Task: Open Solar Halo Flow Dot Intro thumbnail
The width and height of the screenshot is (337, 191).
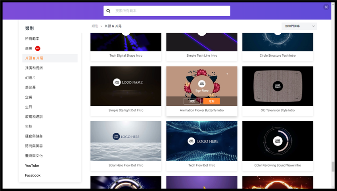Action: tap(126, 141)
